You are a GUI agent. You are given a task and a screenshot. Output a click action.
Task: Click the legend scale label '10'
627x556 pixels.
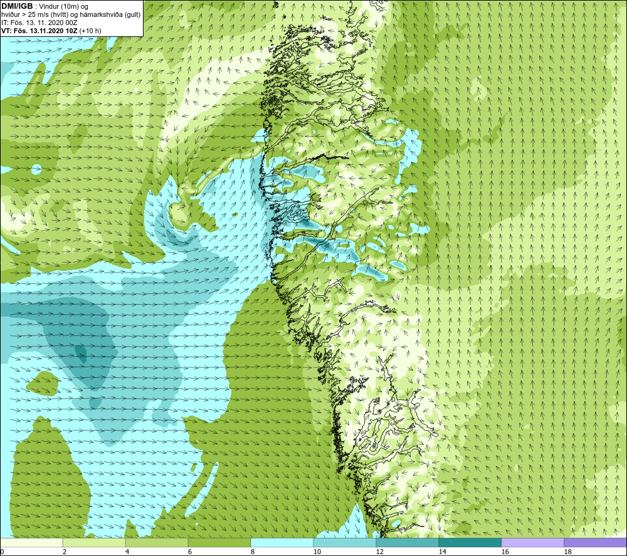point(317,552)
